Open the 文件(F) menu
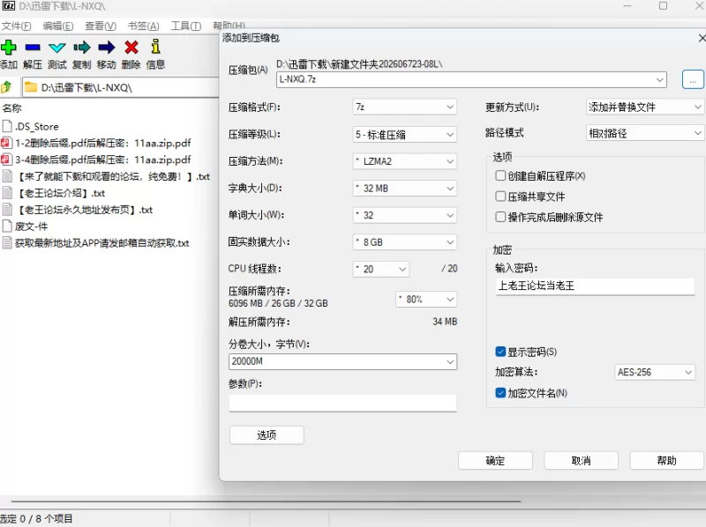The image size is (706, 527). (x=16, y=26)
